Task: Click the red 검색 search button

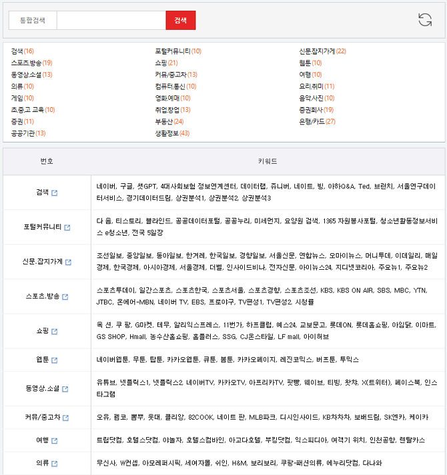Action: (x=181, y=20)
